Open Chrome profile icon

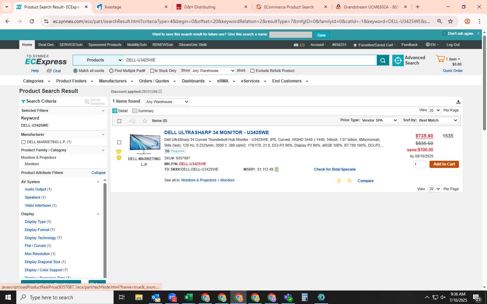pyautogui.click(x=467, y=21)
